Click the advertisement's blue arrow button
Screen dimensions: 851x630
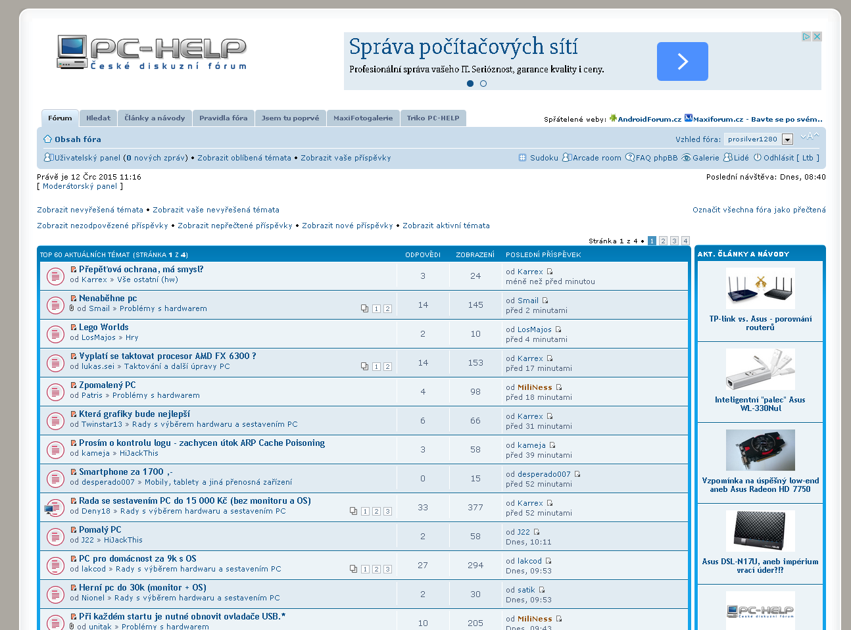[x=682, y=62]
